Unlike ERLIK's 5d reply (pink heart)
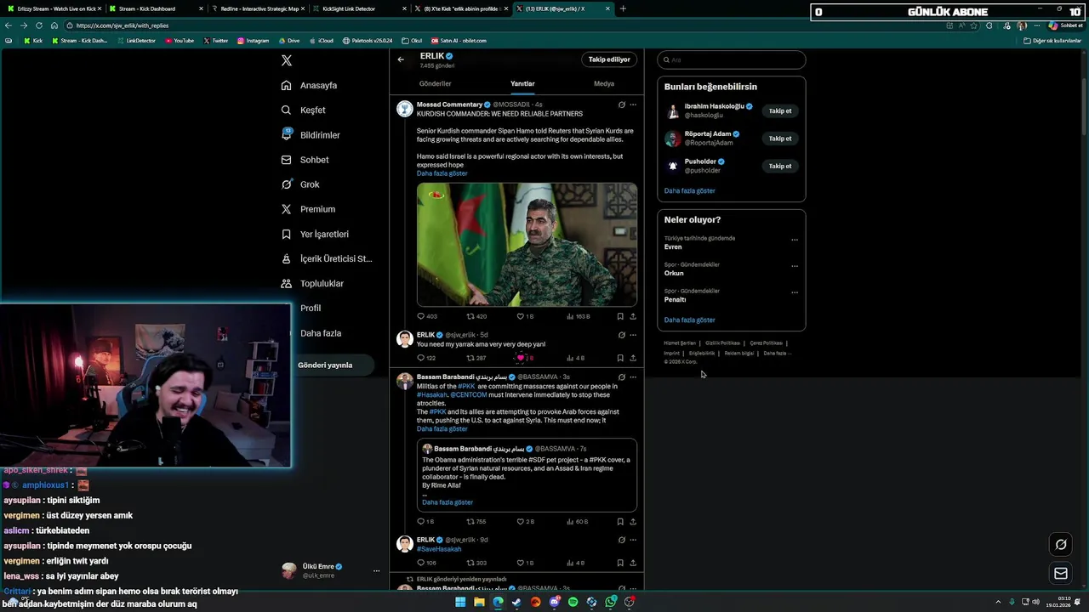 (x=521, y=358)
